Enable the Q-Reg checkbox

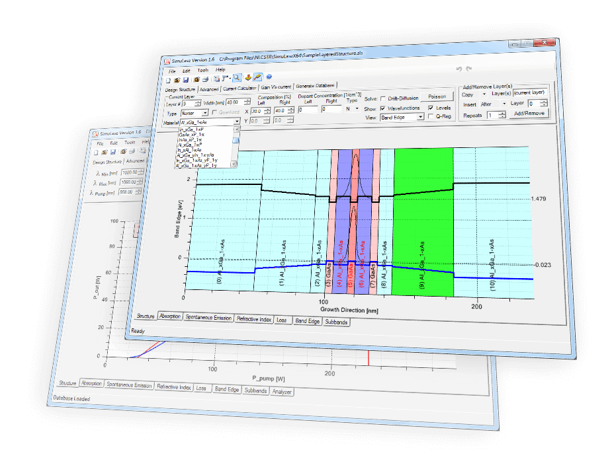click(x=431, y=116)
